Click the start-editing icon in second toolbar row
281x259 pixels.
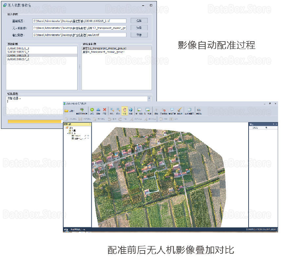pos(66,119)
